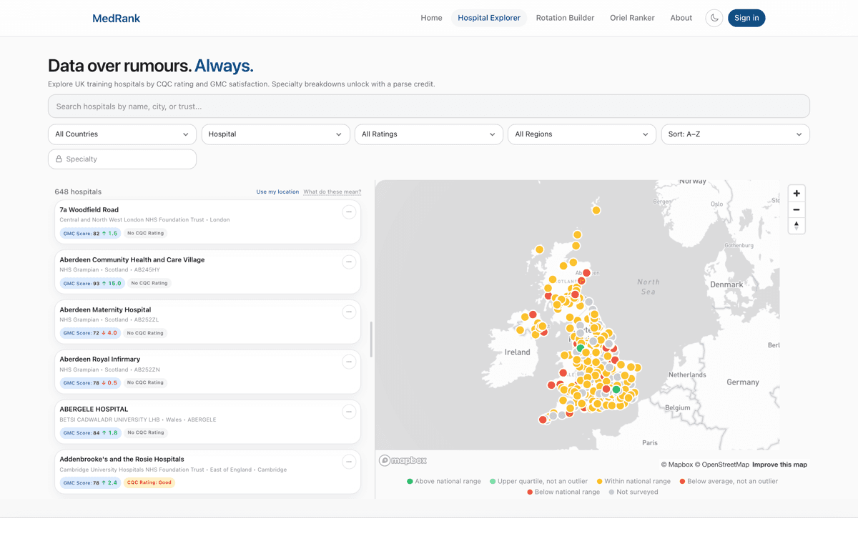858x536 pixels.
Task: Open the 7a Woodfield Road hospital card
Action: tap(208, 222)
